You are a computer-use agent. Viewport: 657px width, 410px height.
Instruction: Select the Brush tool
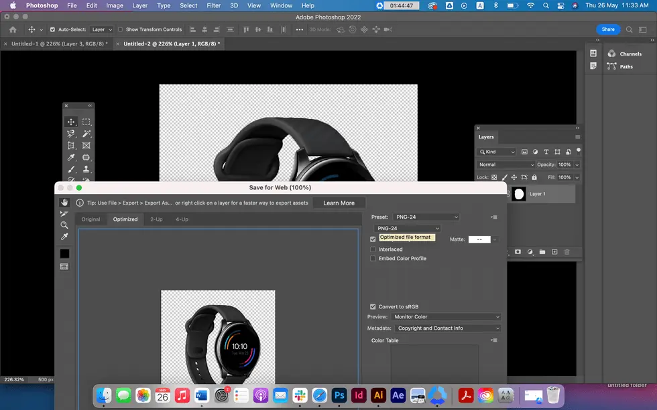tap(70, 170)
